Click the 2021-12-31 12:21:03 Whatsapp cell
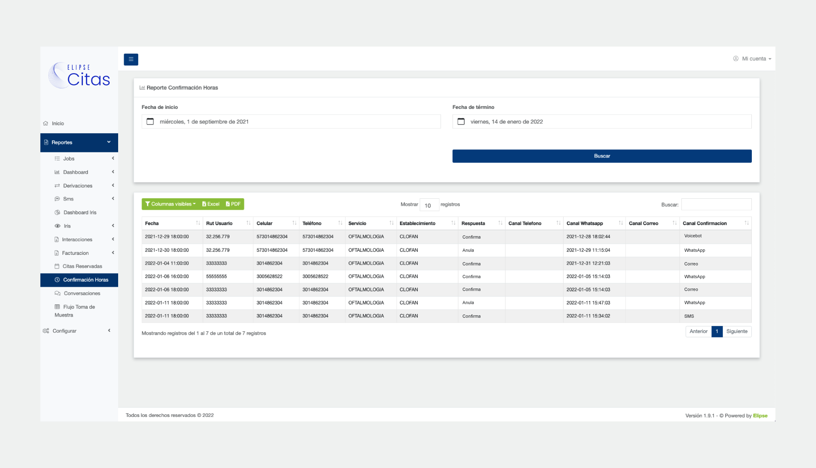Image resolution: width=816 pixels, height=468 pixels. [594, 263]
